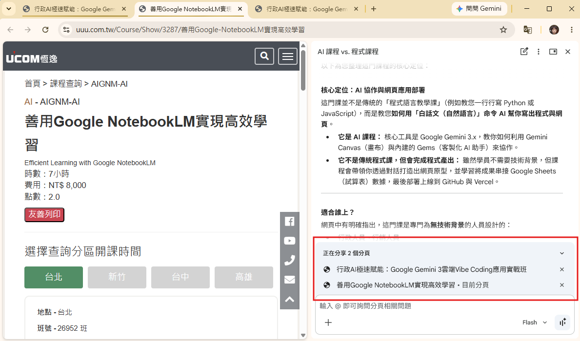Viewport: 580px width, 341px height.
Task: Remove the 善用Google NotebookLM shared tab
Action: click(562, 285)
